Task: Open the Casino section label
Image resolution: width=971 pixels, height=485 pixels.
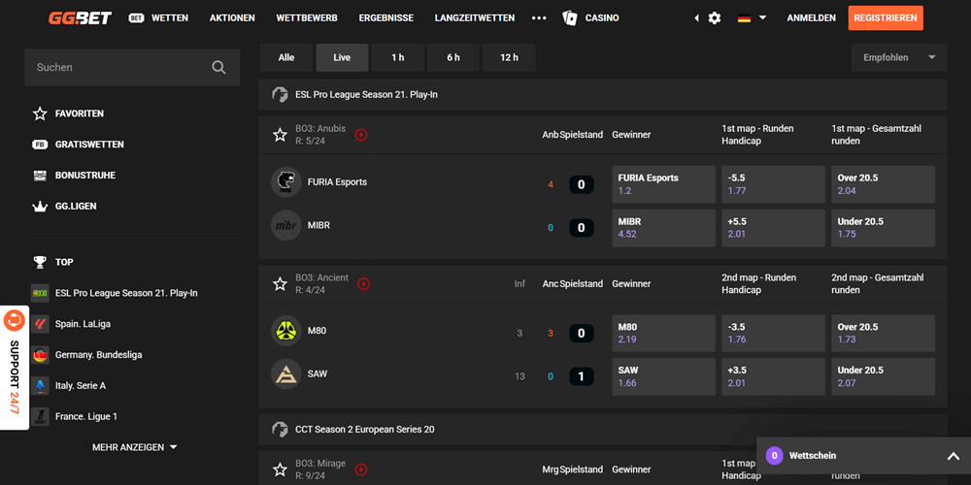Action: [602, 17]
